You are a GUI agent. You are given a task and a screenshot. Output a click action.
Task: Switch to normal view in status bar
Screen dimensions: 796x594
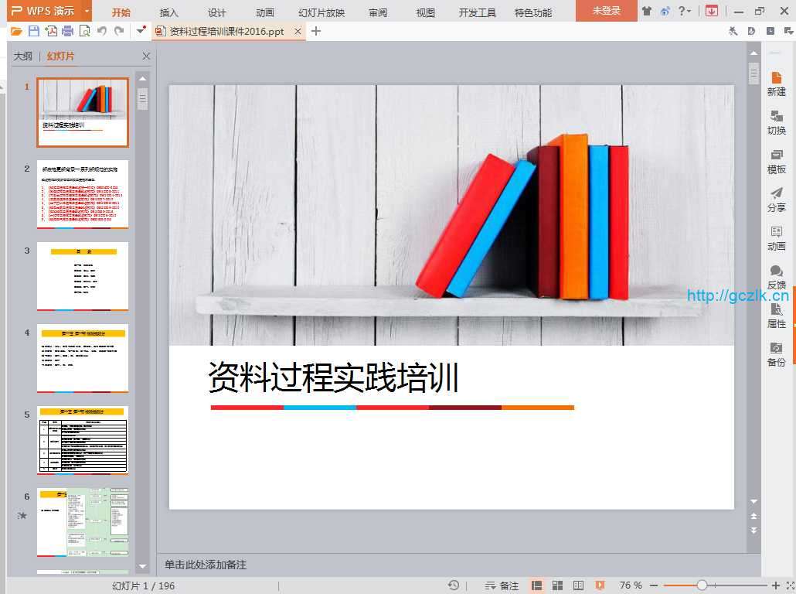pyautogui.click(x=537, y=585)
